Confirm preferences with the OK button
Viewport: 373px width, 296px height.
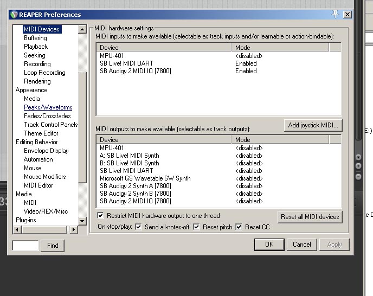click(x=269, y=244)
